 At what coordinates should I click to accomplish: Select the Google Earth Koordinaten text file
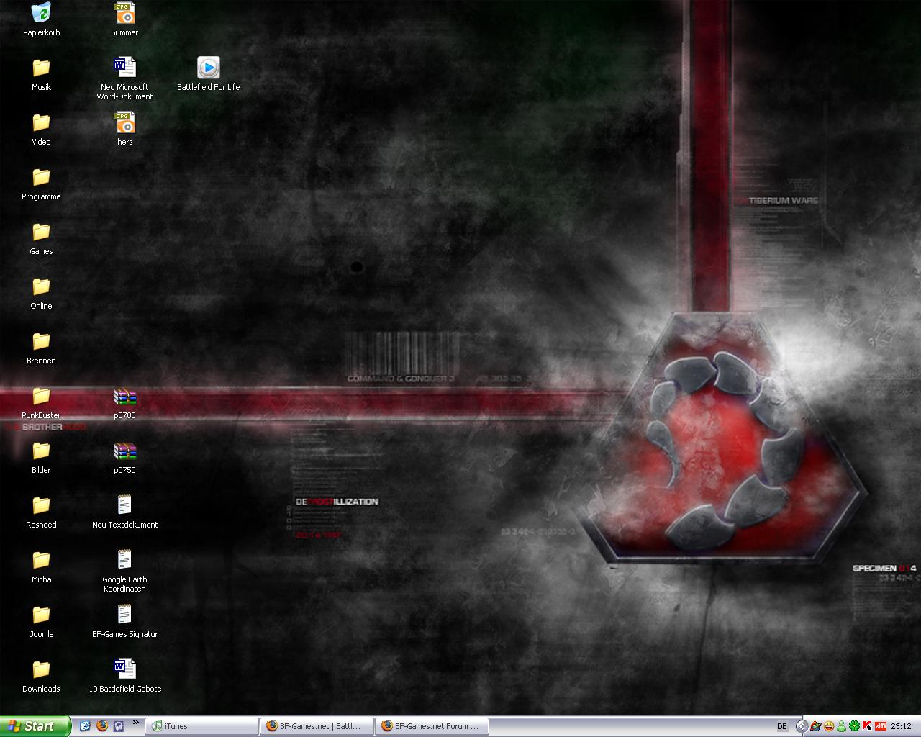point(124,559)
